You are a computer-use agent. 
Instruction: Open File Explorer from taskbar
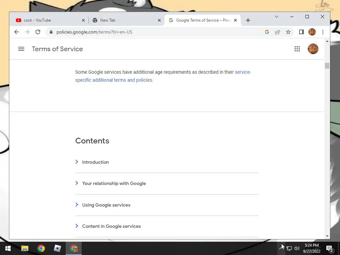point(25,248)
